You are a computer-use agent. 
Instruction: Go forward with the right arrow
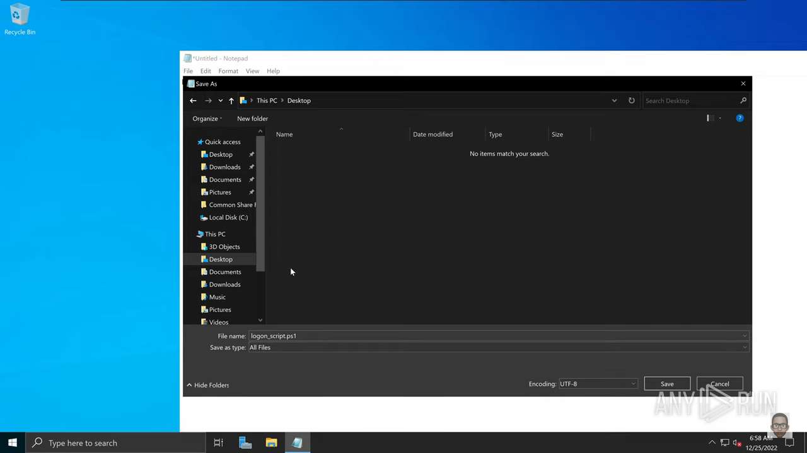[x=208, y=101]
